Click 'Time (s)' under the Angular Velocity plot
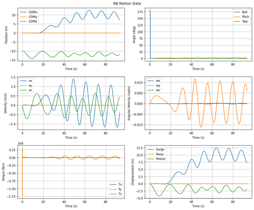Screen dimensions: 254x210 coord(198,137)
